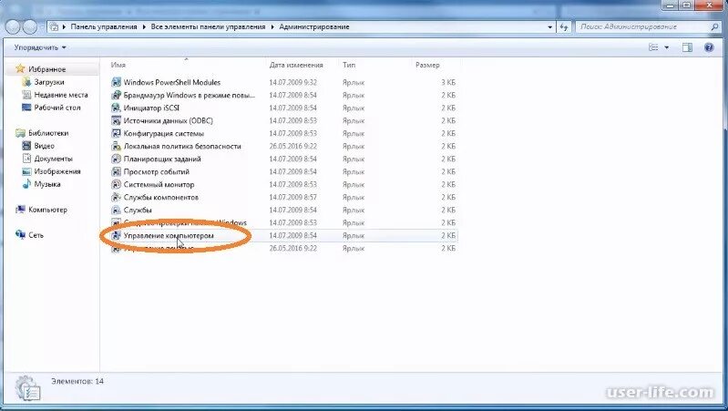Click the Элементов: 14 status text

point(77,381)
